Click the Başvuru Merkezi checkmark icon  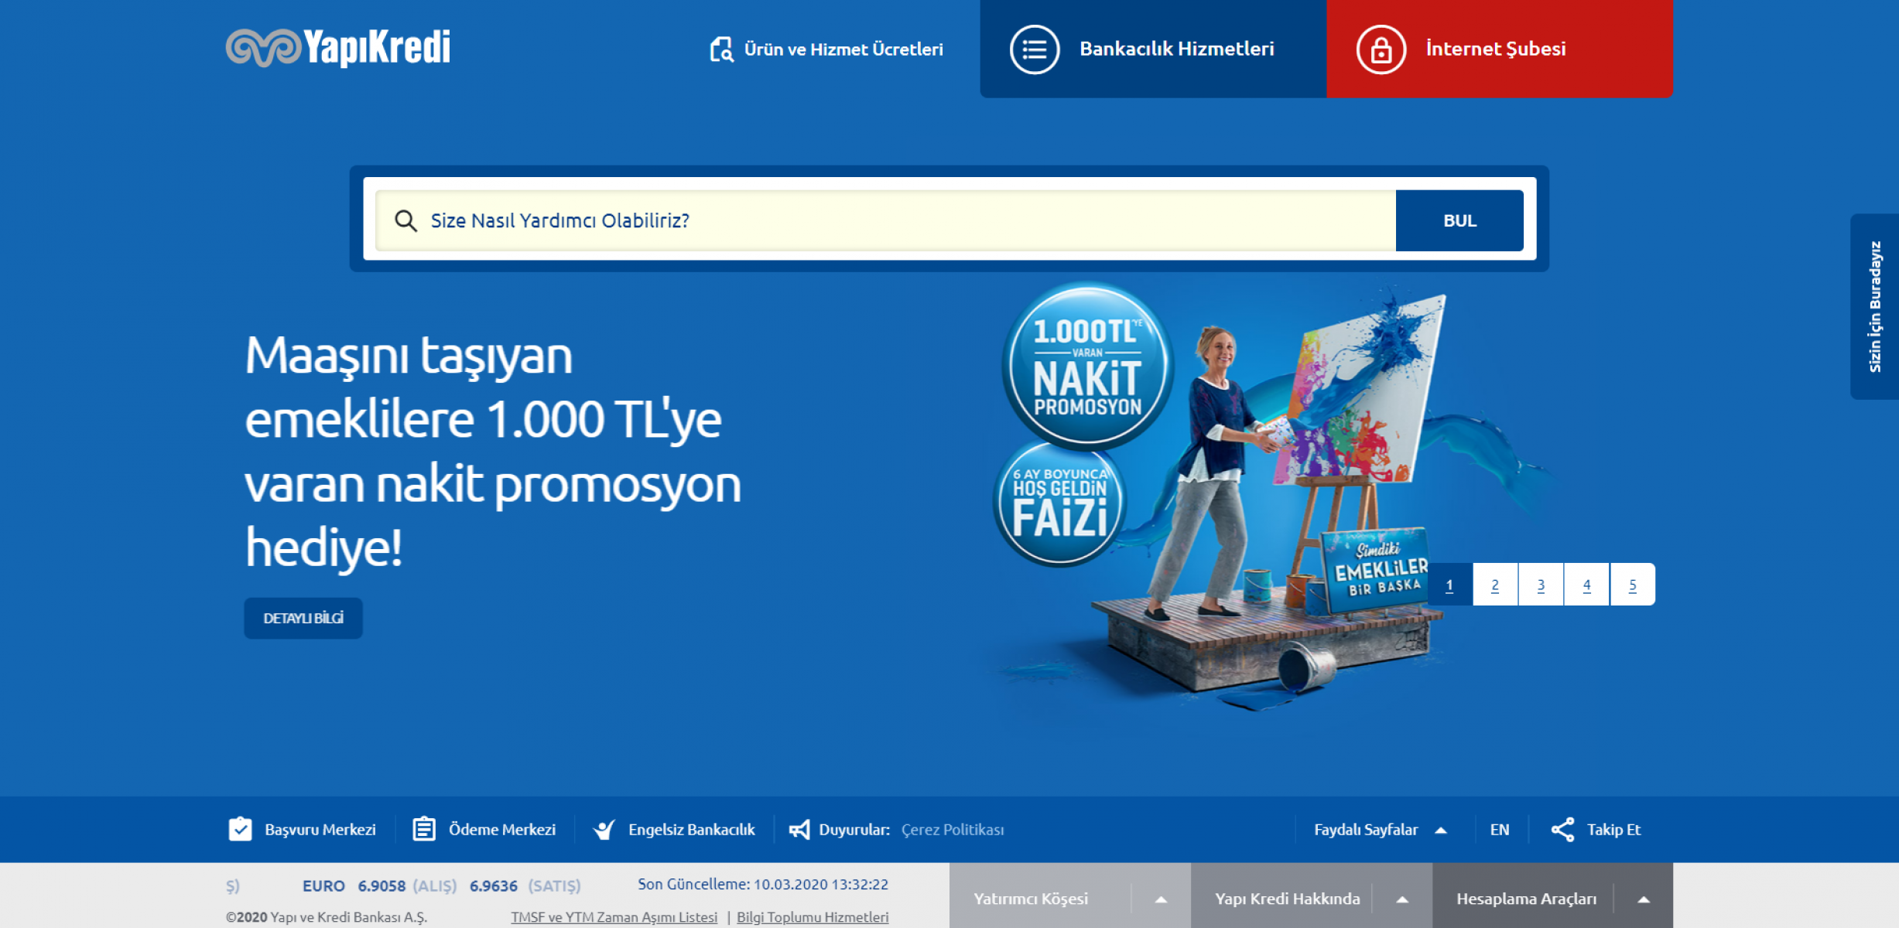(x=240, y=829)
